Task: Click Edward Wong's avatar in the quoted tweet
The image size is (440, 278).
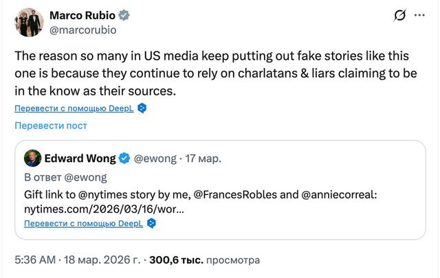Action: pos(32,159)
